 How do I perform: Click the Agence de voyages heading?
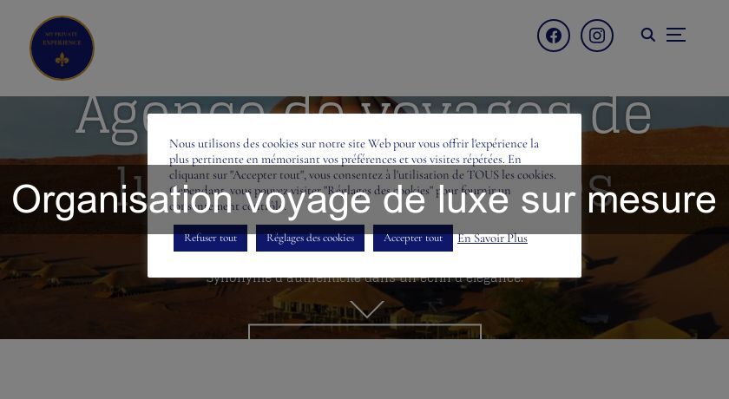[x=364, y=116]
